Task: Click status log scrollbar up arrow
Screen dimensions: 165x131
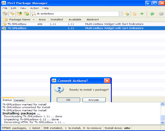Action: pyautogui.click(x=162, y=104)
